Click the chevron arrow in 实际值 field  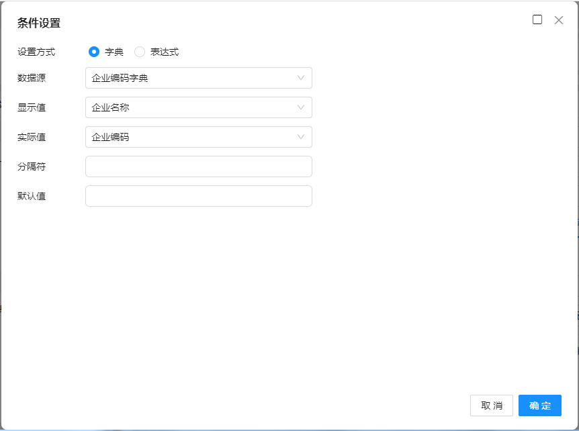[x=301, y=137]
